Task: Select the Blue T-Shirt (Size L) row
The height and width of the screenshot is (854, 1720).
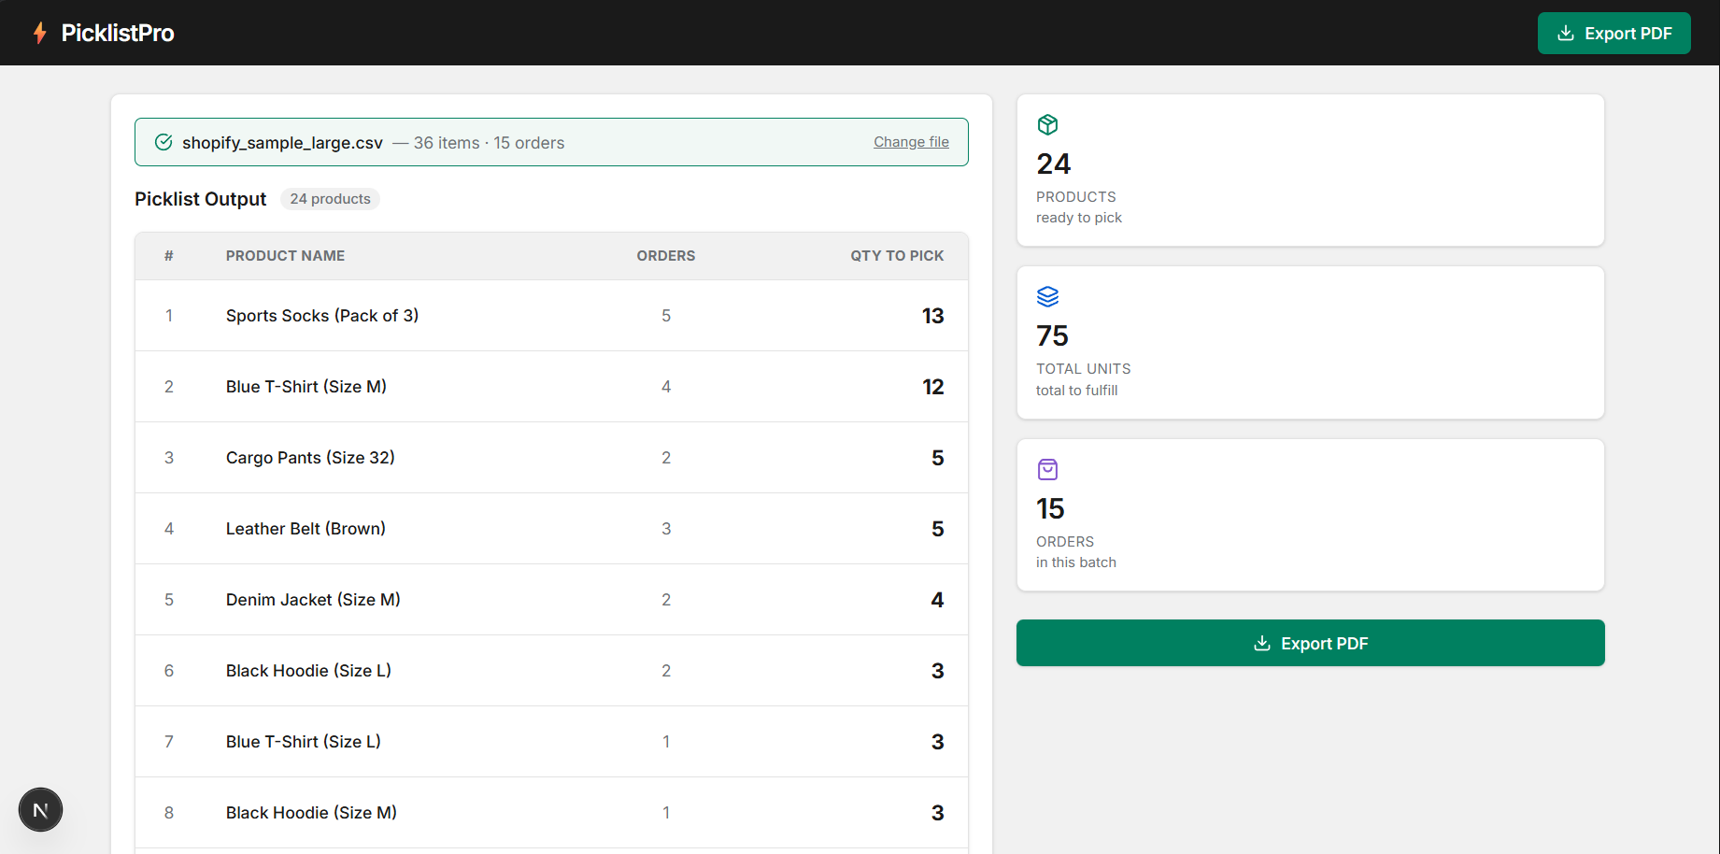Action: pyautogui.click(x=551, y=742)
